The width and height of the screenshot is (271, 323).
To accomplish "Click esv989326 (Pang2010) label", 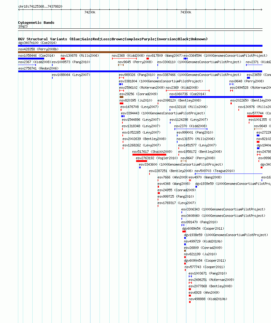I will coord(137,75).
